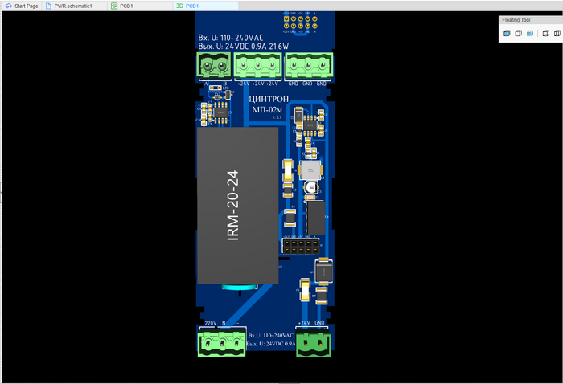The height and width of the screenshot is (384, 563).
Task: Click the Floating Tool panel title bar
Action: click(x=531, y=20)
